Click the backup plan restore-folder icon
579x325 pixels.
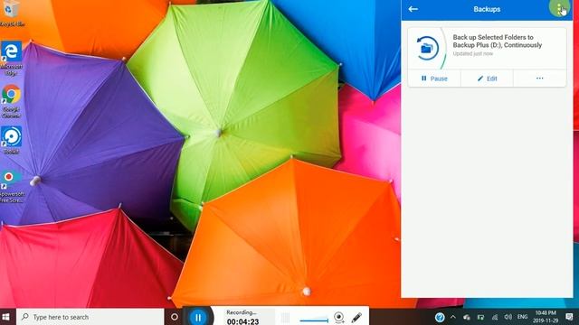tap(427, 48)
